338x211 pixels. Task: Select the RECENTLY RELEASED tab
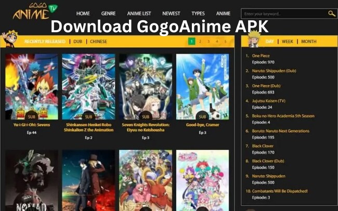[45, 42]
